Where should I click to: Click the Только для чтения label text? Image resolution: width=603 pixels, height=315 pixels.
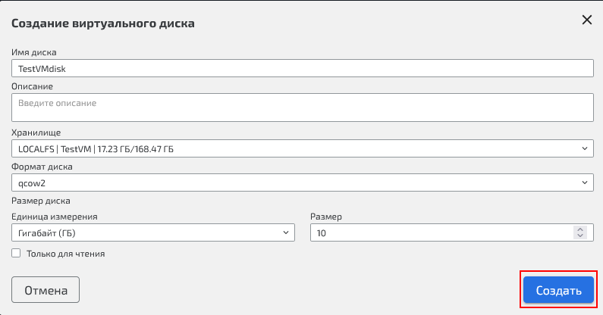coord(65,254)
